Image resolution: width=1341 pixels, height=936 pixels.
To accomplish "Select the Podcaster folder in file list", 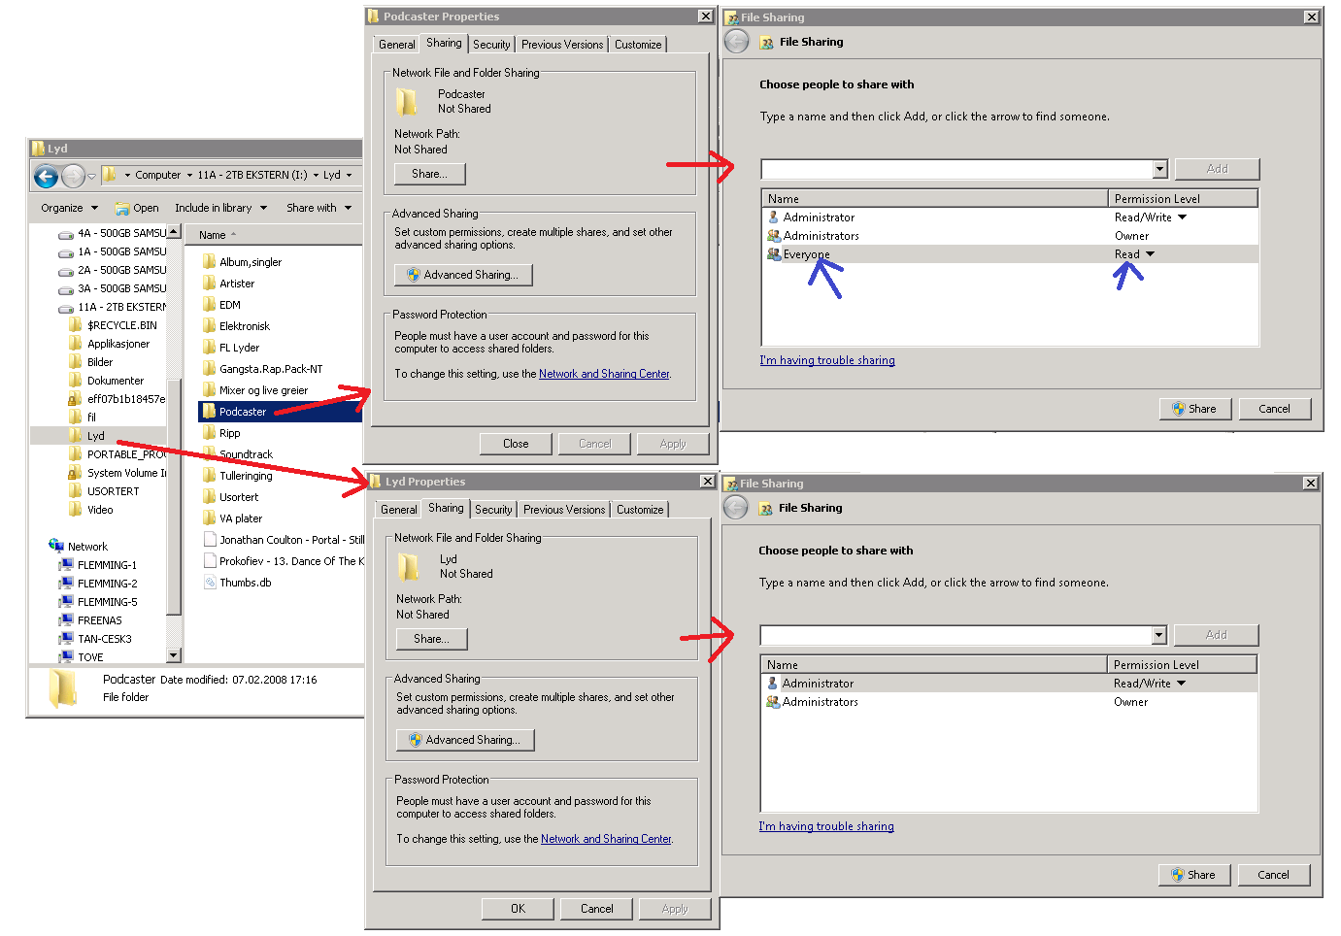I will click(x=243, y=412).
